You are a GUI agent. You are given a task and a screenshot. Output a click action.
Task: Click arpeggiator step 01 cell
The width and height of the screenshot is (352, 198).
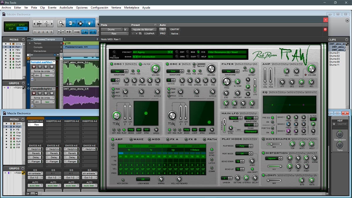click(121, 157)
